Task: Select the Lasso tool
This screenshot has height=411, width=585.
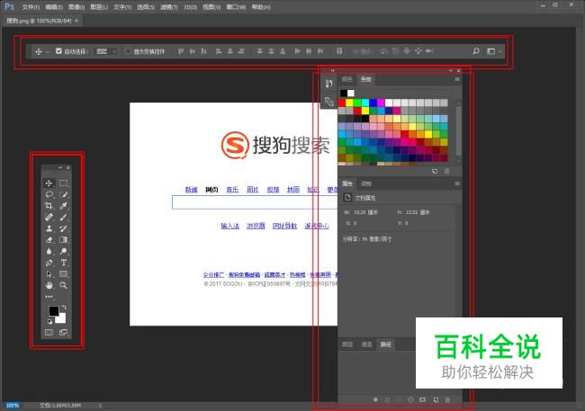Action: click(49, 194)
